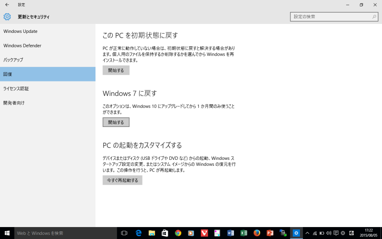Open the Windows Start menu

coord(7,233)
